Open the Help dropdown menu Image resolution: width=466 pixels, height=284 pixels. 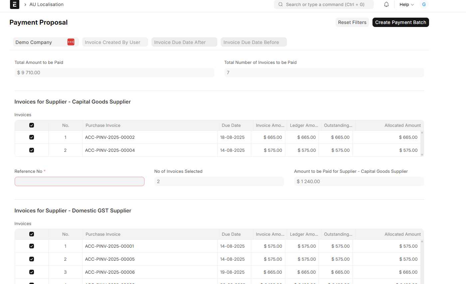(406, 5)
